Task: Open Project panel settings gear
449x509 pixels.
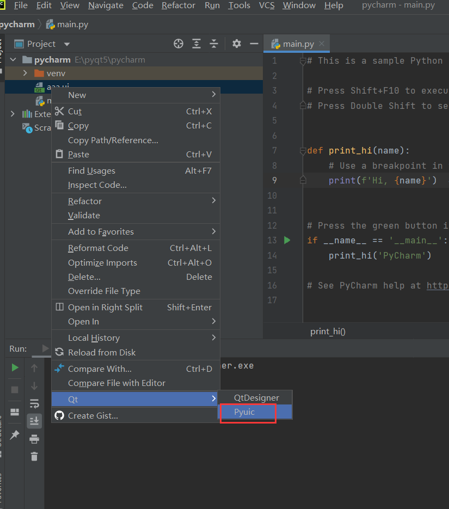Action: tap(236, 44)
